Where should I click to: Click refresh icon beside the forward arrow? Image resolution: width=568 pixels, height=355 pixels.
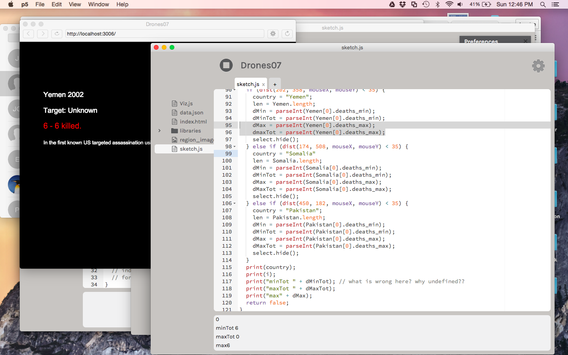pyautogui.click(x=57, y=34)
